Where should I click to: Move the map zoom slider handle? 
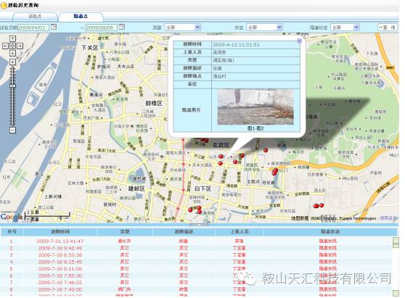[x=12, y=86]
